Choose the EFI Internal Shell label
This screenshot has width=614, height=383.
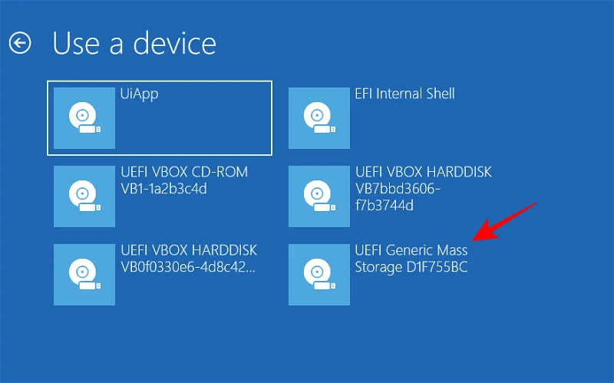click(x=404, y=94)
